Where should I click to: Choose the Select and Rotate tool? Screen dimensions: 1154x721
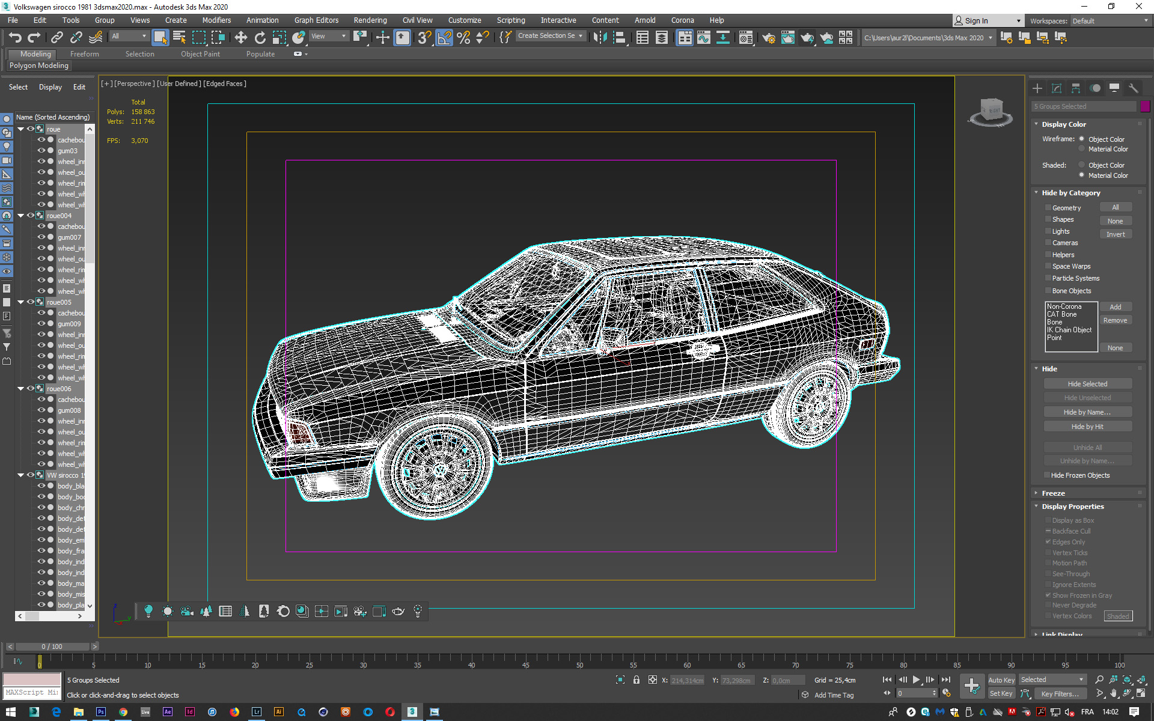[x=260, y=38]
